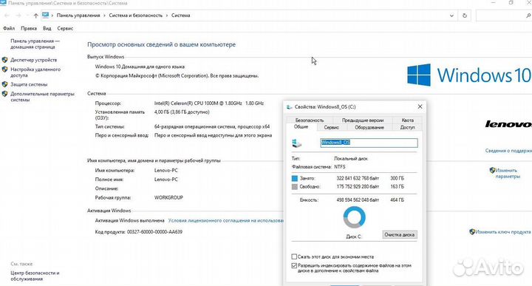
Task: Switch to the Оборудование tab
Action: [x=369, y=128]
